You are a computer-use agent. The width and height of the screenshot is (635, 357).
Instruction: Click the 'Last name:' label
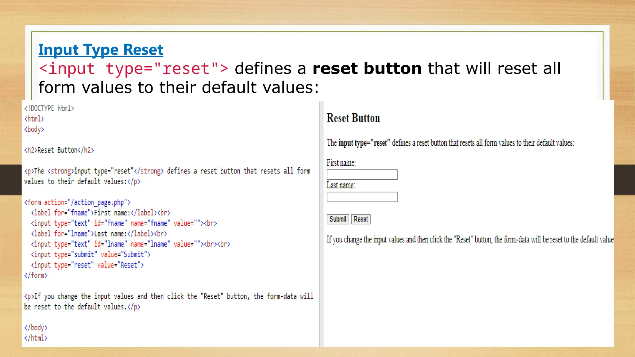coord(341,185)
